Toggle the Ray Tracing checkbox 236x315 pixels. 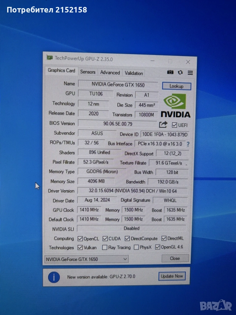[x=105, y=247]
